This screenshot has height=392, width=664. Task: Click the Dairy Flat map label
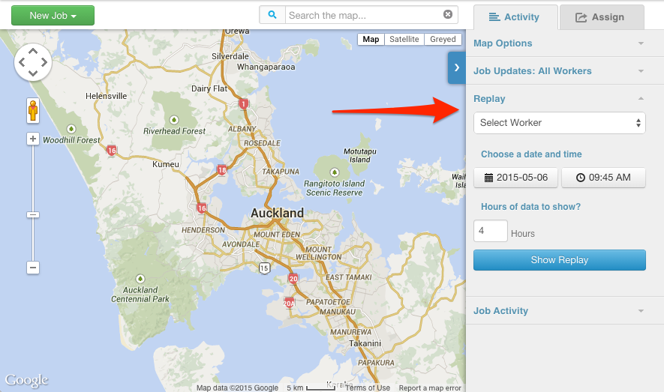tap(209, 88)
